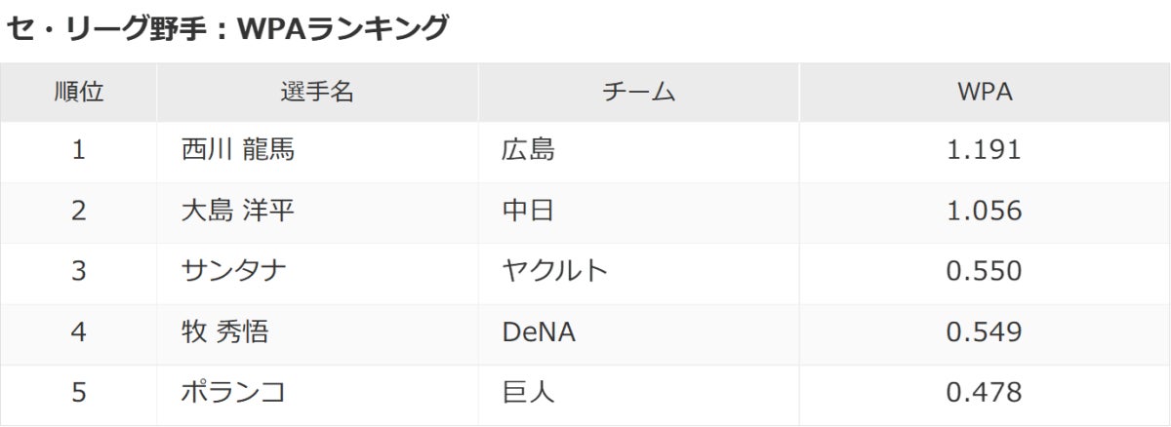The width and height of the screenshot is (1171, 427).
Task: Click the WPA column header
Action: point(984,93)
